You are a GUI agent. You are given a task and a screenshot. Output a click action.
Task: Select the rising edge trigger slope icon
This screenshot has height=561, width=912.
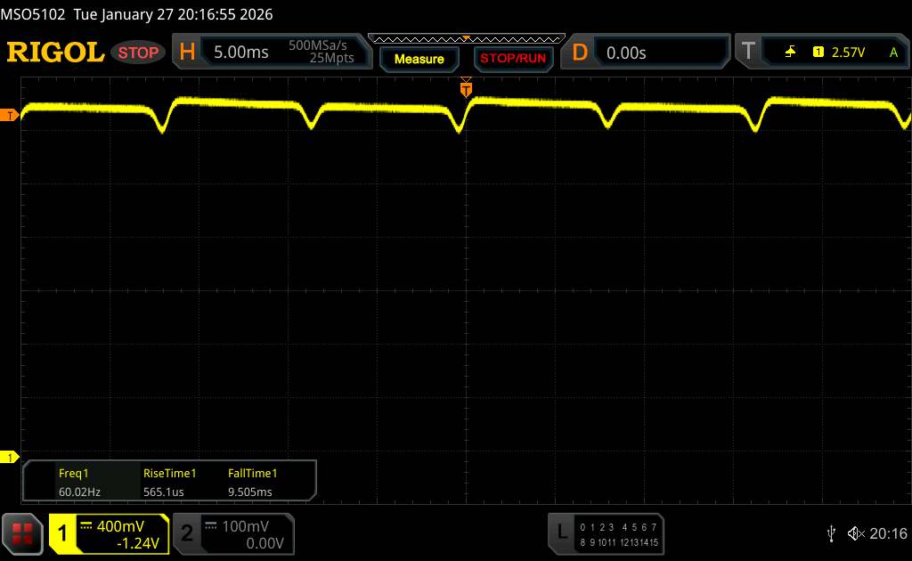[x=790, y=53]
